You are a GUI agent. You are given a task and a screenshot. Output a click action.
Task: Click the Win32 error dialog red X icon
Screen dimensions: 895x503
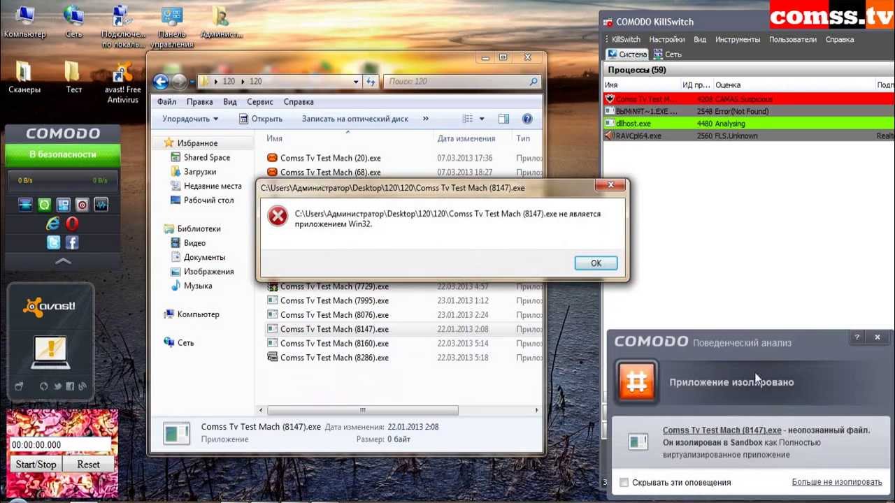[278, 216]
